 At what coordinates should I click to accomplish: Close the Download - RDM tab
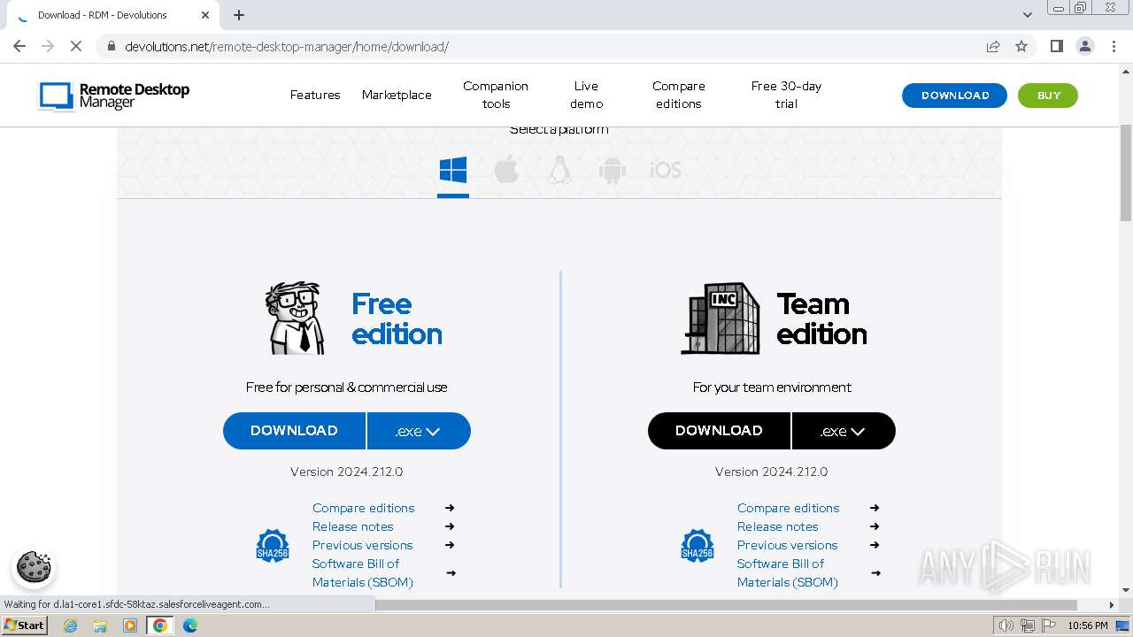(x=205, y=15)
